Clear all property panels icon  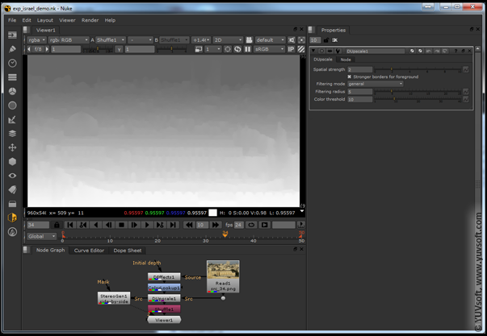click(x=334, y=40)
